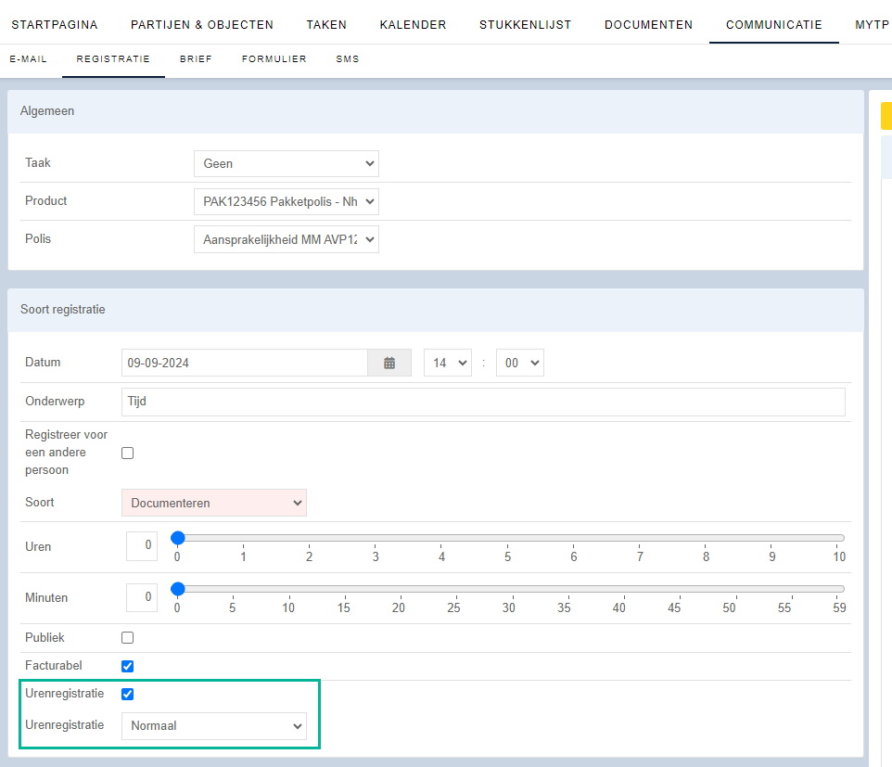Click the Datum input field
Viewport: 892px width, 767px height.
(x=244, y=363)
